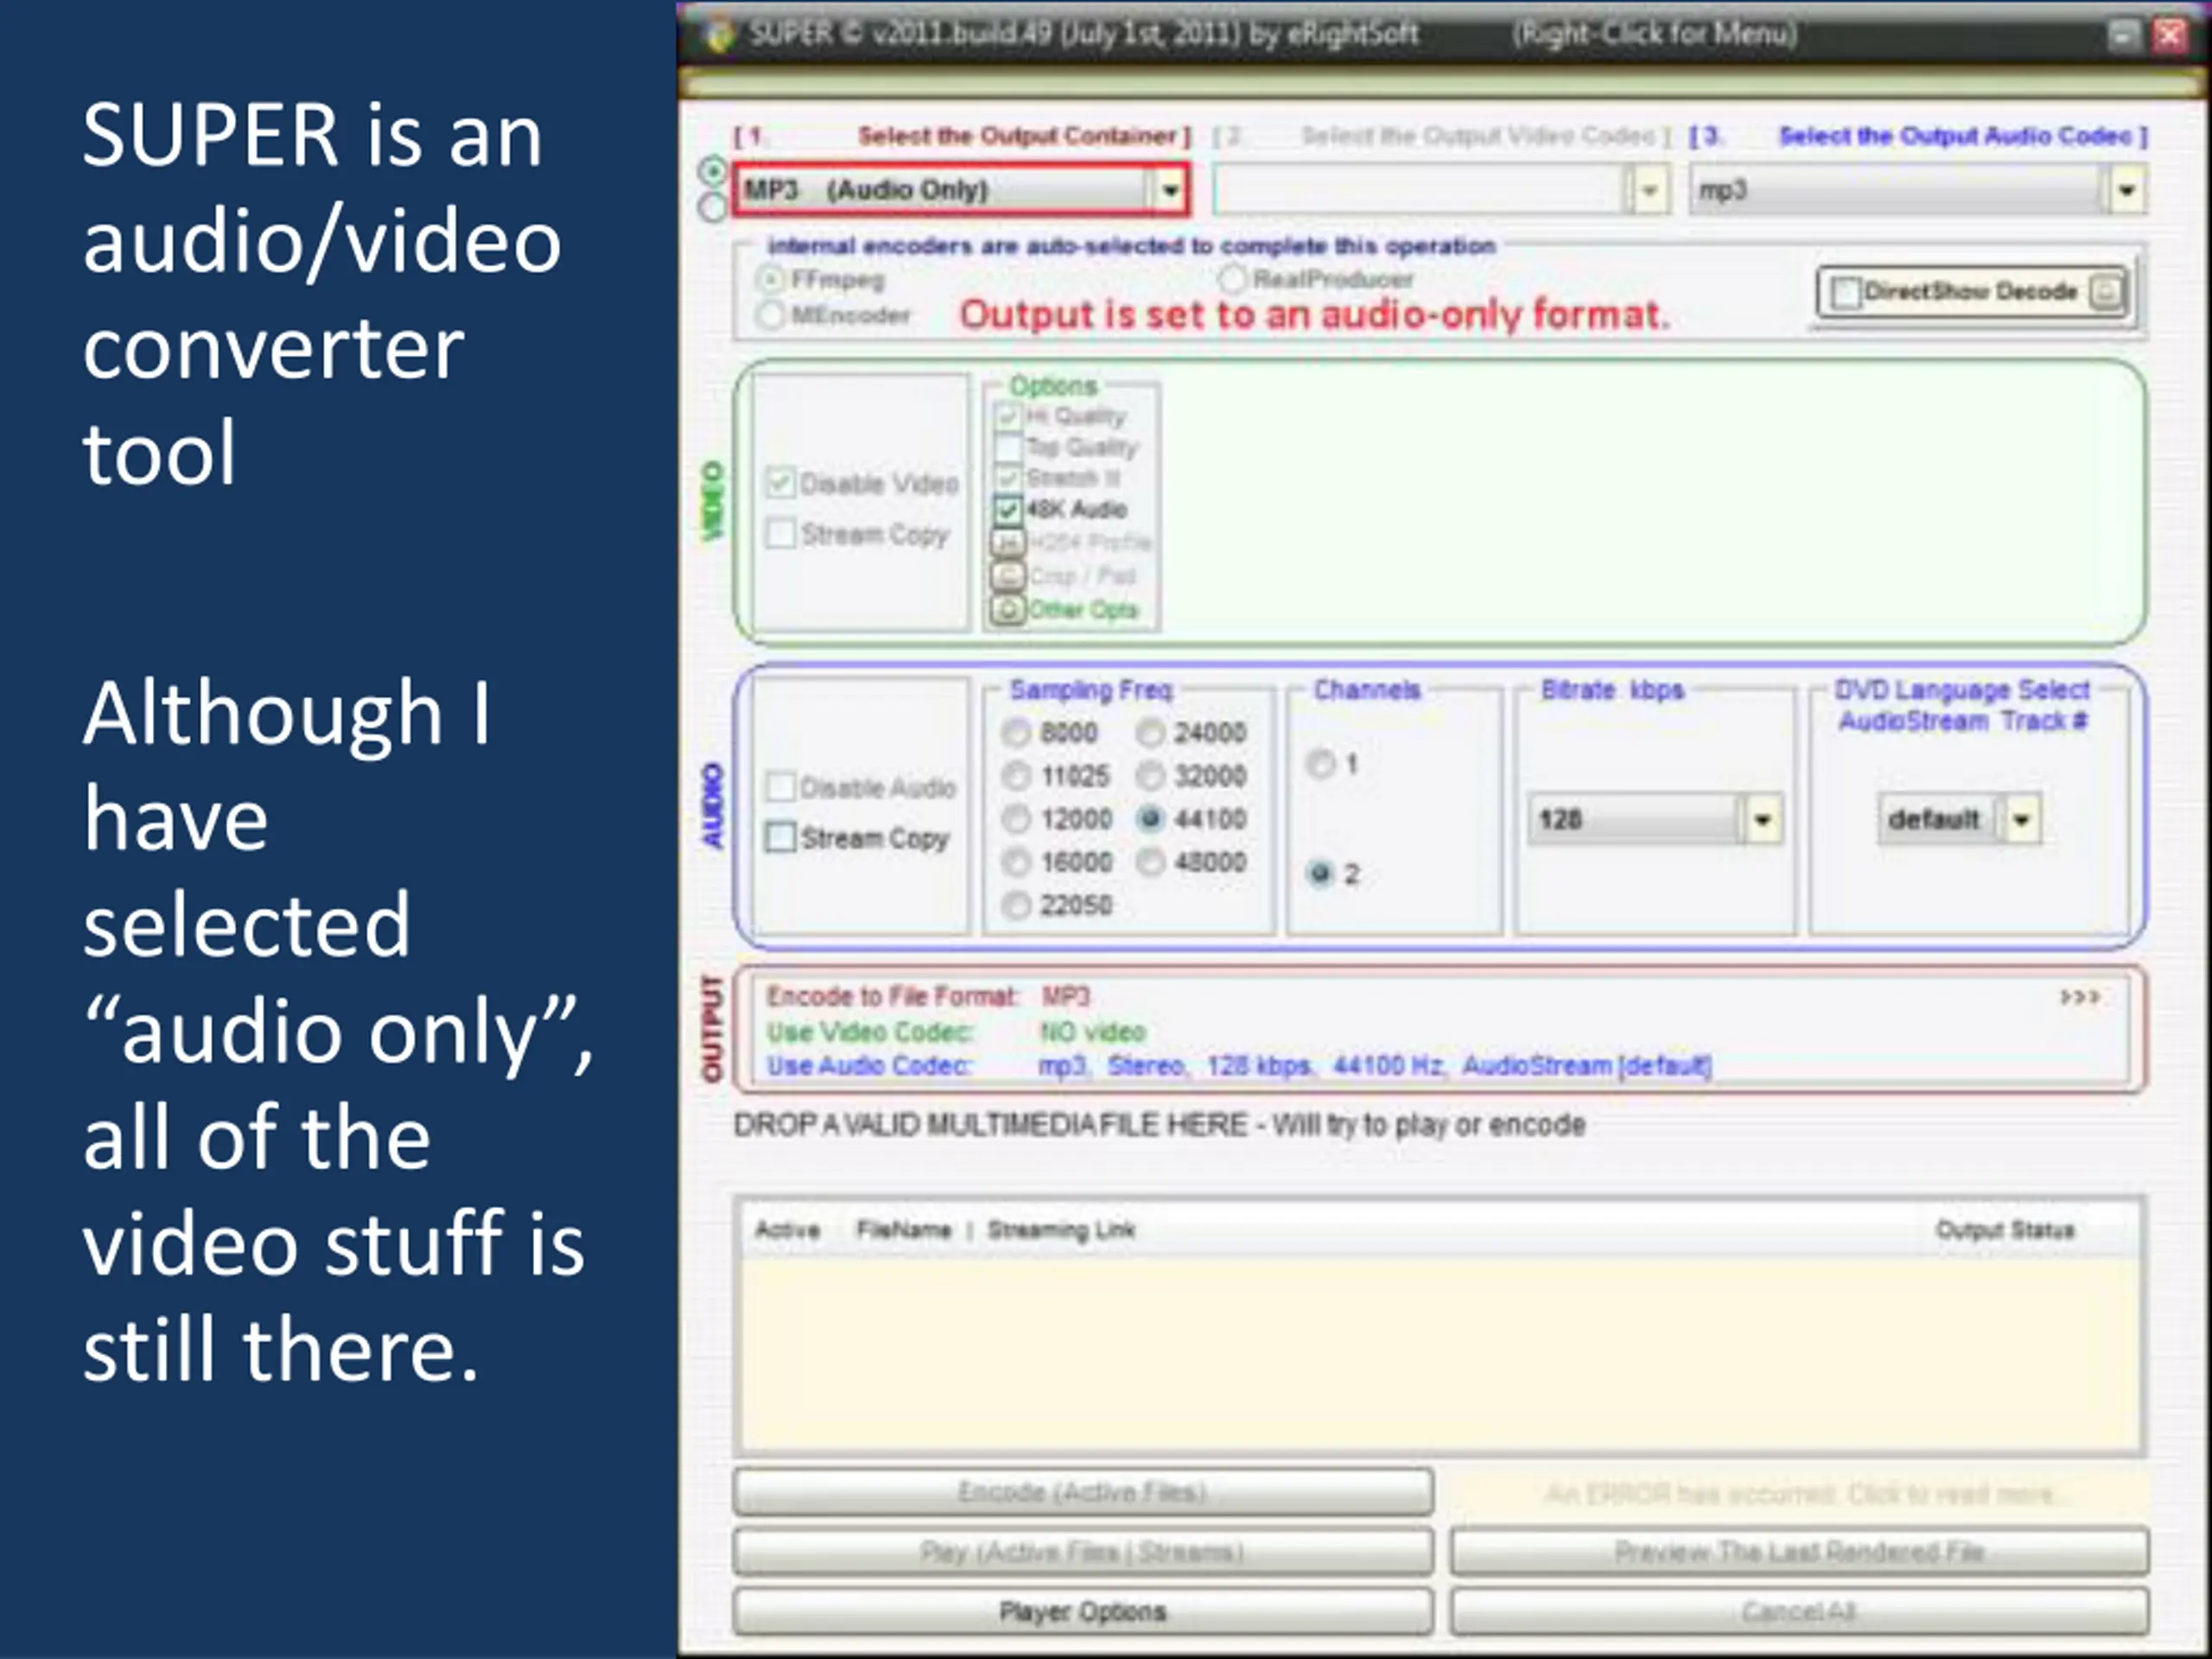Select 24000 sampling frequency
2212x1659 pixels.
click(1151, 733)
